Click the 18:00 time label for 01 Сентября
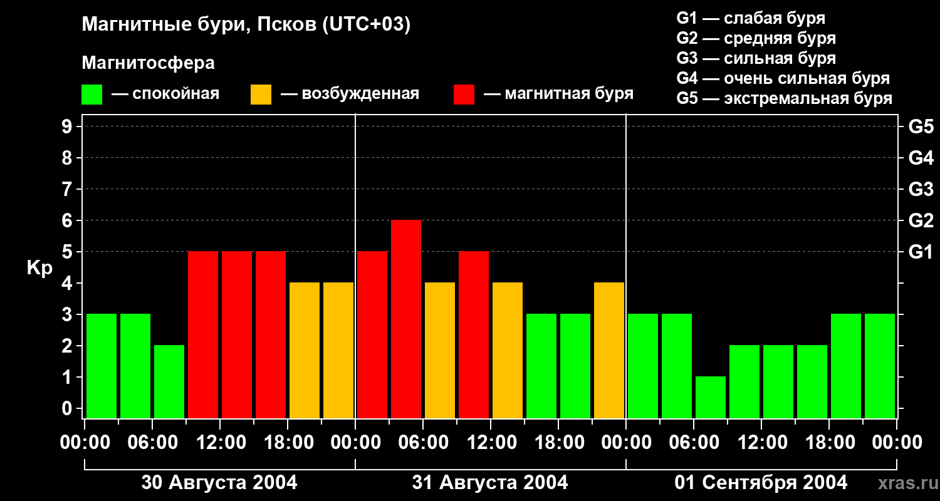The width and height of the screenshot is (940, 501). (x=829, y=443)
